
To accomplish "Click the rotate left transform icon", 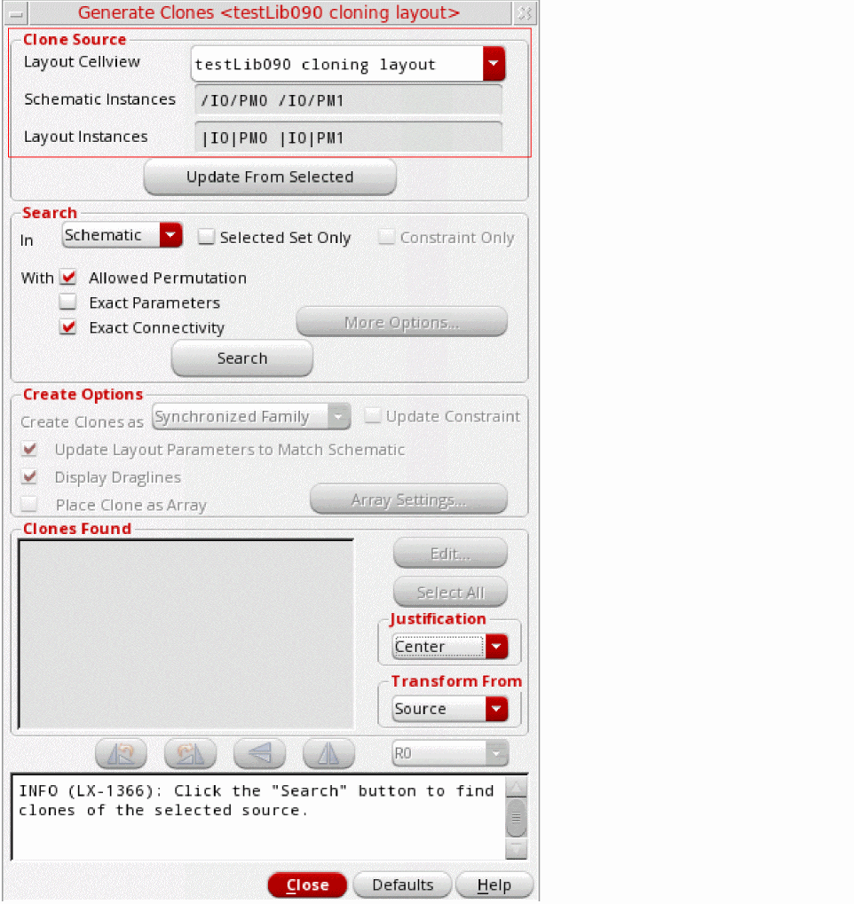I will [121, 753].
